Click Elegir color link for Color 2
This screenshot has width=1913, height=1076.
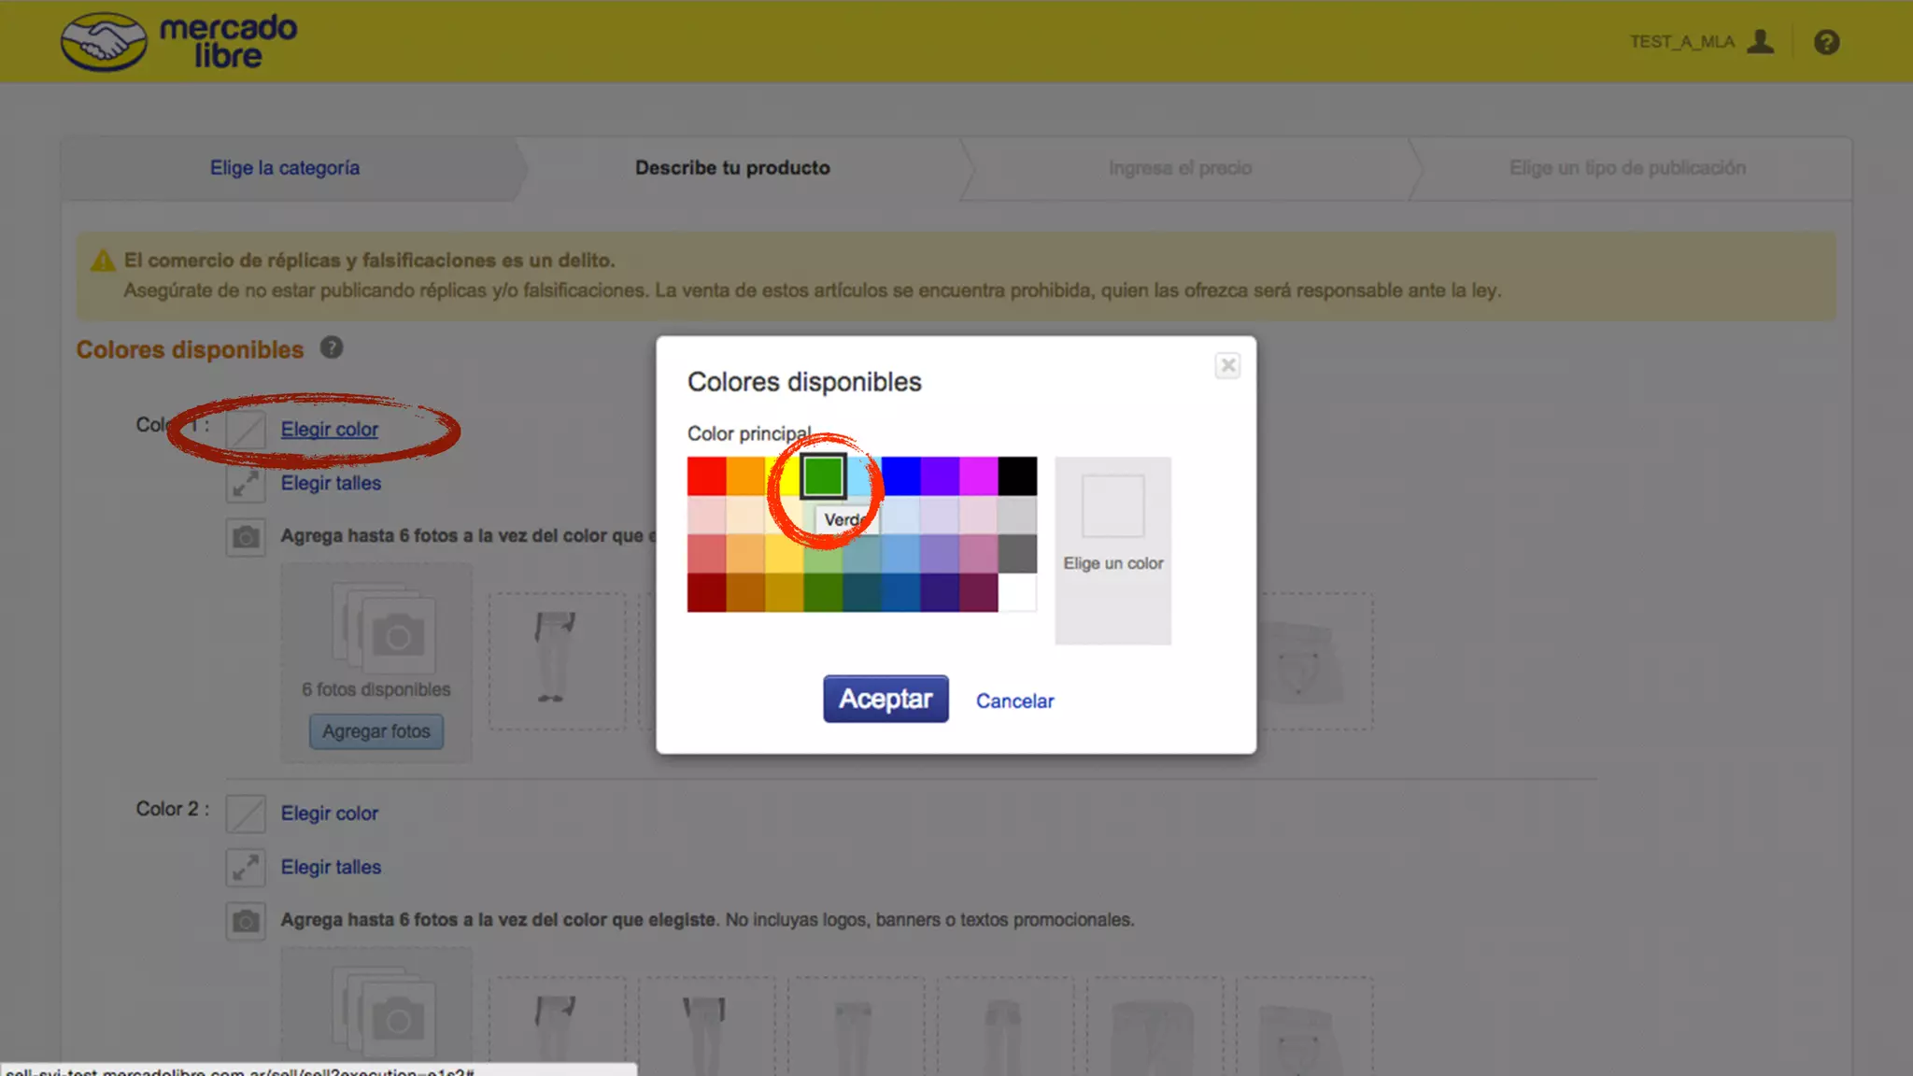pyautogui.click(x=329, y=814)
